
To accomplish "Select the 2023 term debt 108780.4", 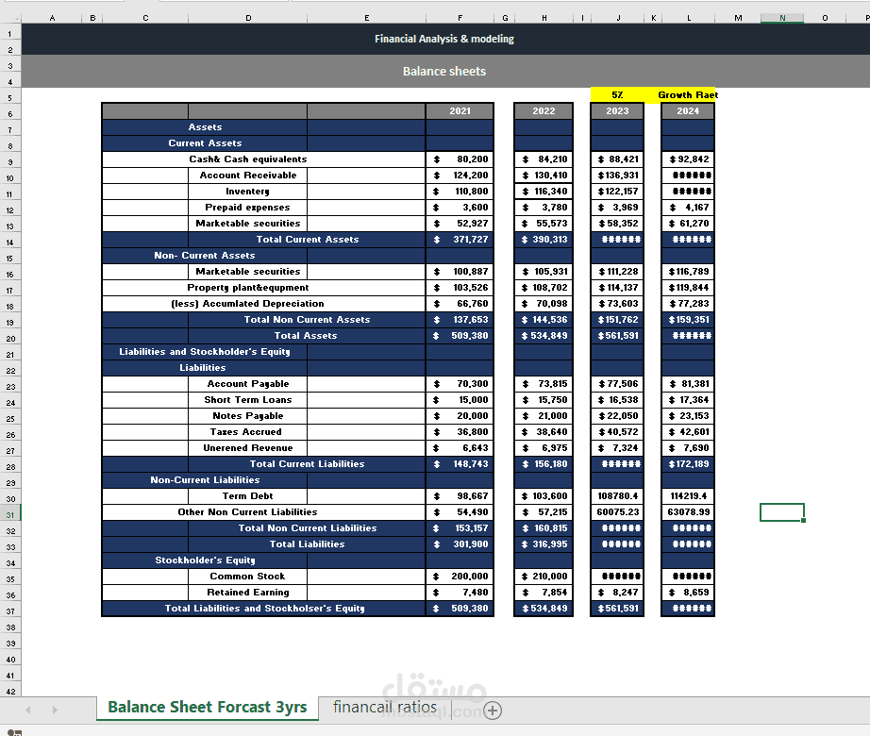I will [x=617, y=496].
